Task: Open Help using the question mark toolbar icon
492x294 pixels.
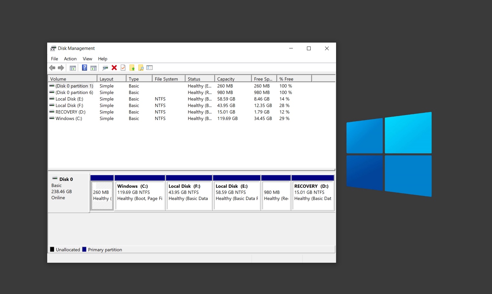Action: point(84,68)
